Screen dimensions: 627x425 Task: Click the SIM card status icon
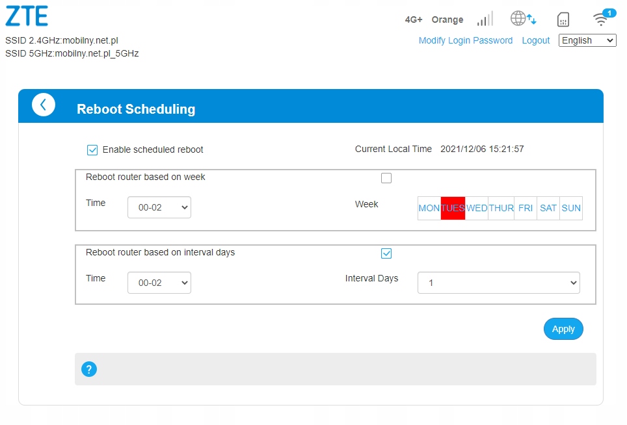(563, 19)
